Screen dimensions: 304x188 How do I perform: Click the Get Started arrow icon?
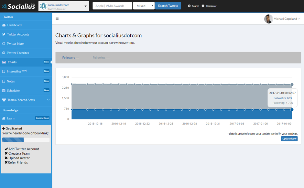tap(4, 128)
